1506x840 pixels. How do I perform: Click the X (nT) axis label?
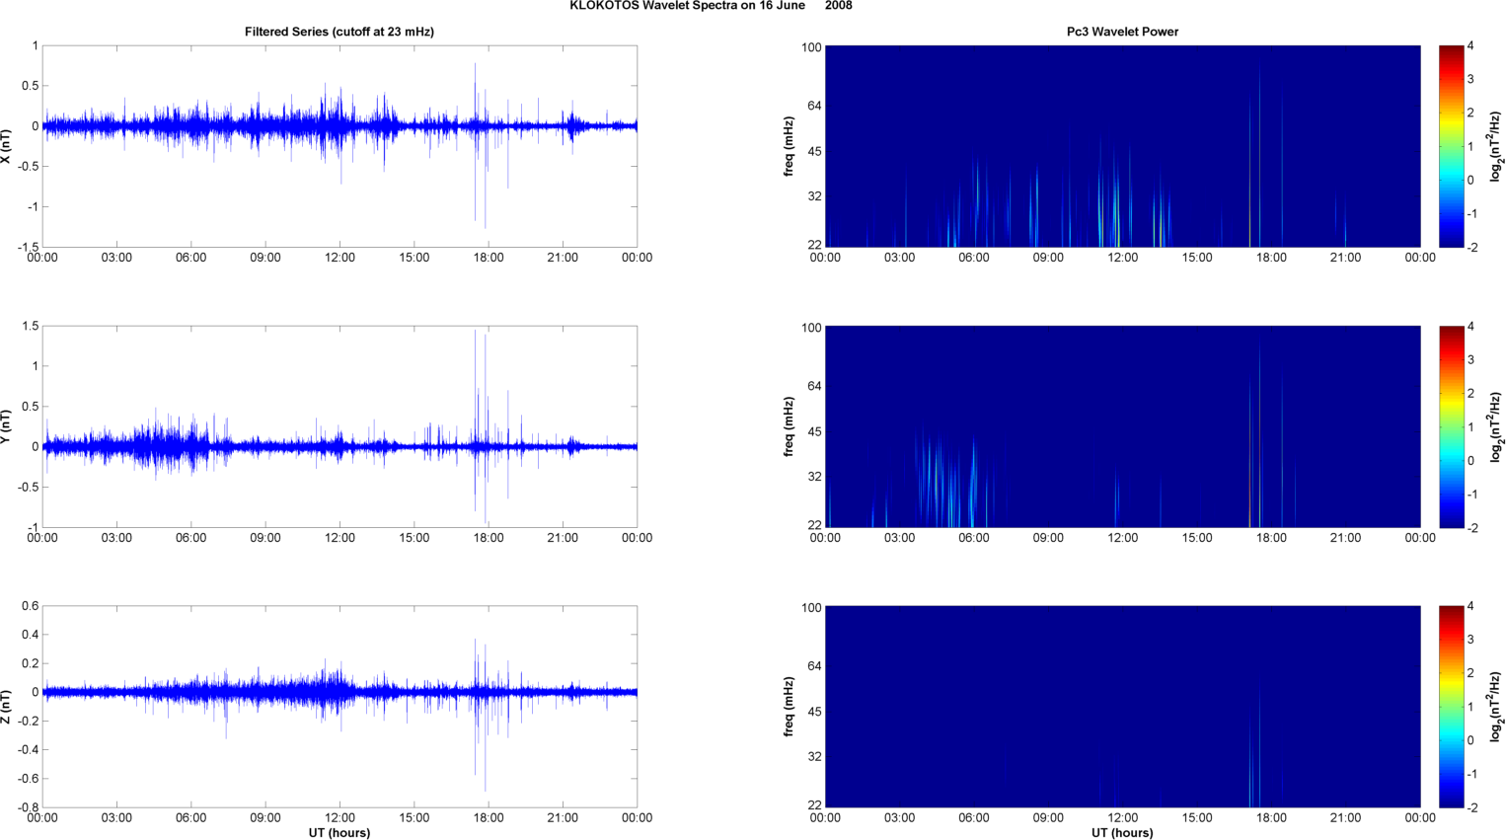click(6, 146)
